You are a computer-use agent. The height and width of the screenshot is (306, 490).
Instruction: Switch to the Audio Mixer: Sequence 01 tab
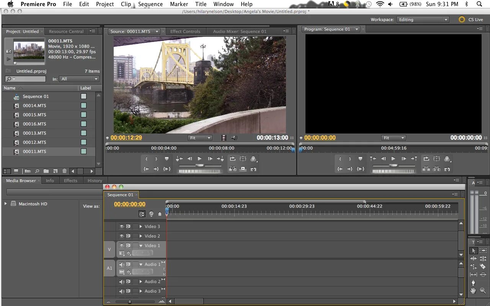point(240,31)
